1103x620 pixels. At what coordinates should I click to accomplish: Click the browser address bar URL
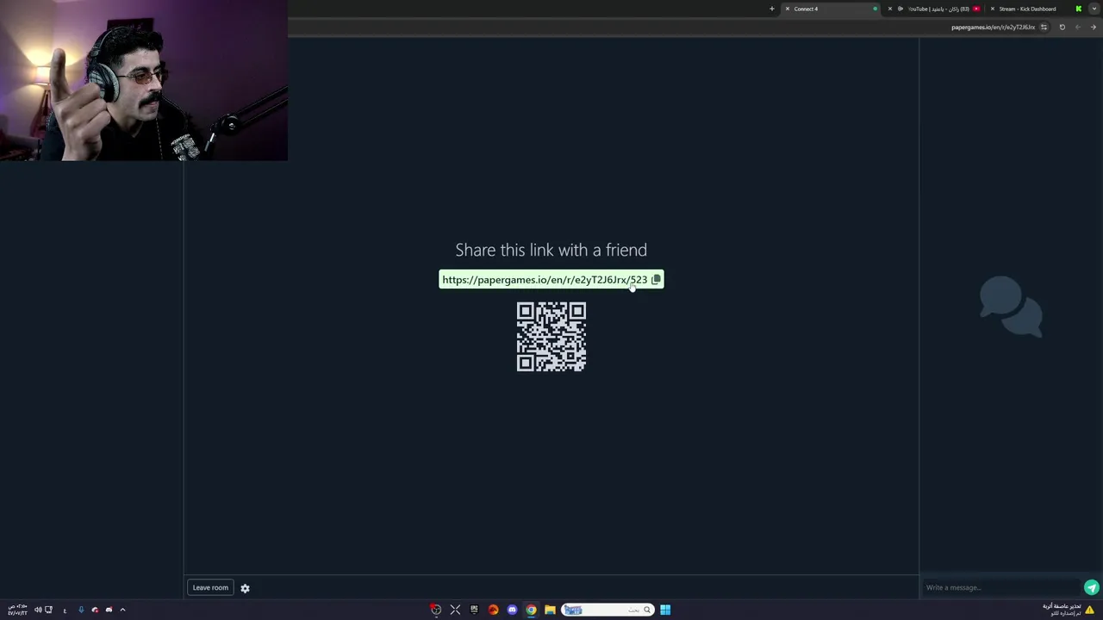(x=993, y=27)
